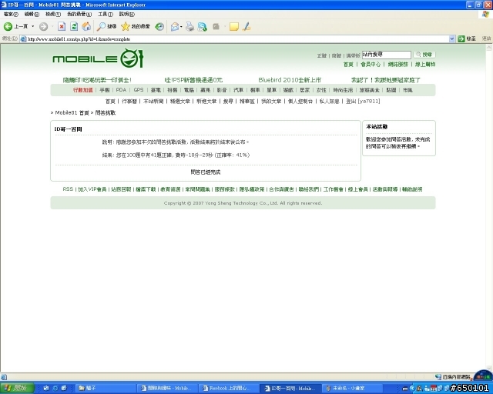Image resolution: width=493 pixels, height=394 pixels.
Task: Expand the Forward button history dropdown
Action: 52,27
